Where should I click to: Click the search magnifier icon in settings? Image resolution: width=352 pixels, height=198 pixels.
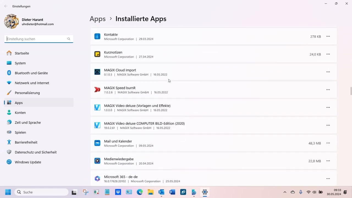tap(69, 39)
